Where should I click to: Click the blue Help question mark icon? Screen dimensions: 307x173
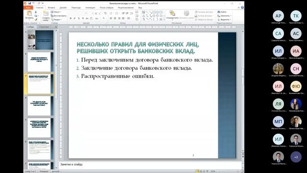click(242, 8)
